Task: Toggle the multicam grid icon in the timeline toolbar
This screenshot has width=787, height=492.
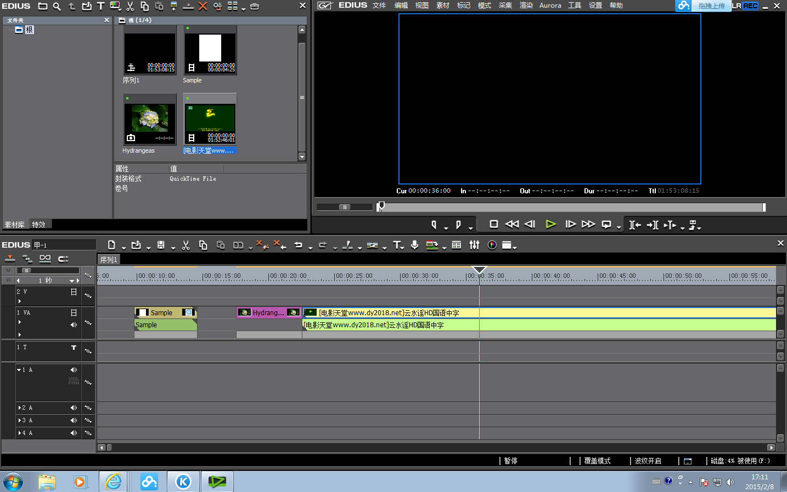Action: click(457, 245)
